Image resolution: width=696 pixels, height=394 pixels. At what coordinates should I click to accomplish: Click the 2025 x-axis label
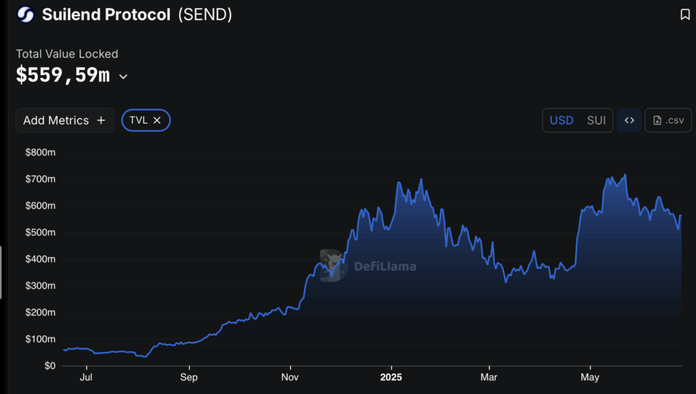(x=391, y=378)
